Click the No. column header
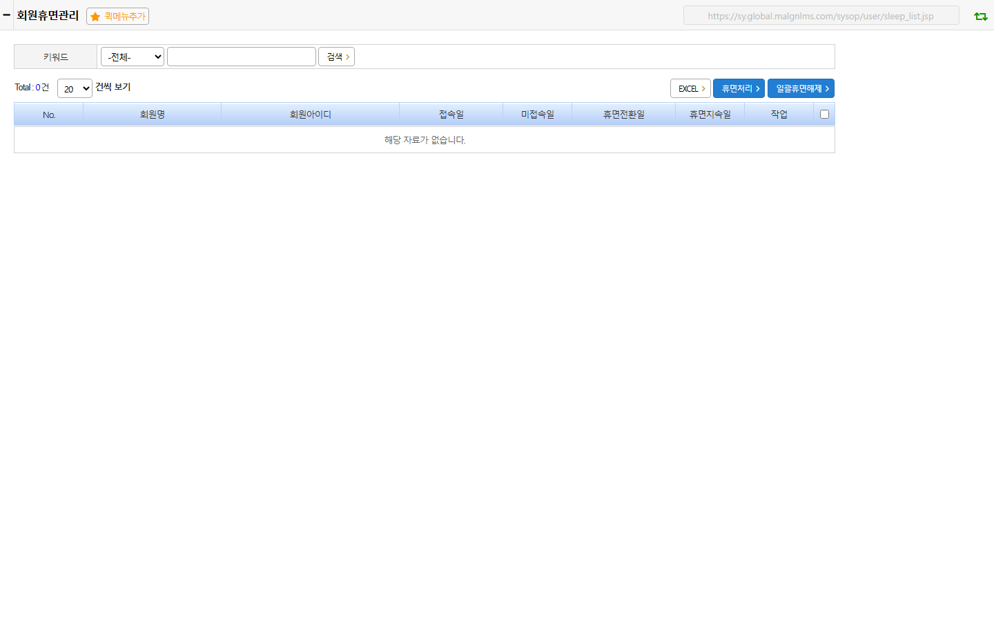The height and width of the screenshot is (621, 994). click(x=49, y=115)
